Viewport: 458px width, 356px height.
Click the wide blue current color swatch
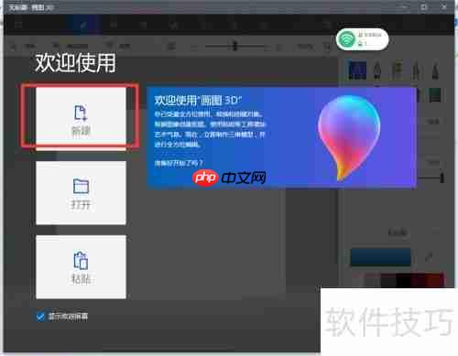tap(380, 257)
